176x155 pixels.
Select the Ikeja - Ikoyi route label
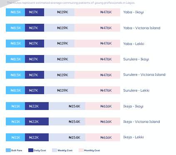point(133,106)
